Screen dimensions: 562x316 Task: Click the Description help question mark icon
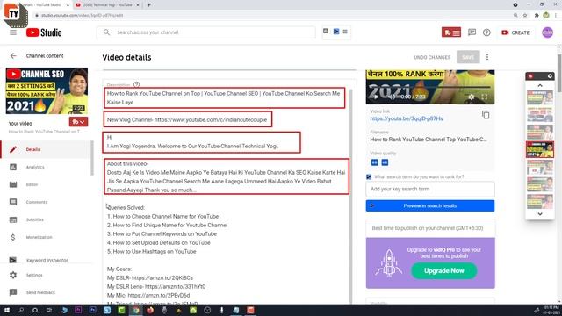(x=136, y=85)
